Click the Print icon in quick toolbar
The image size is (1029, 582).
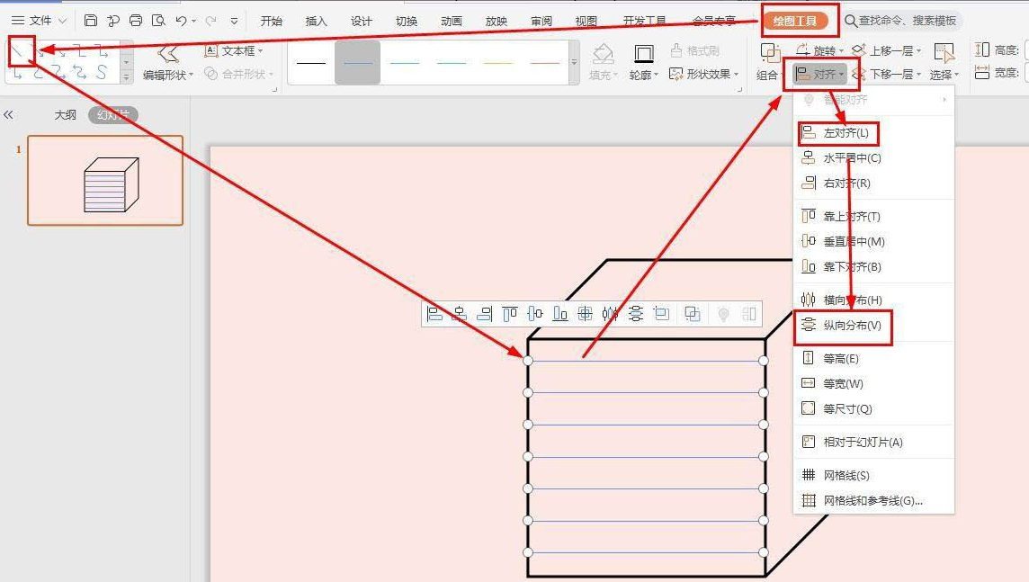(x=136, y=21)
